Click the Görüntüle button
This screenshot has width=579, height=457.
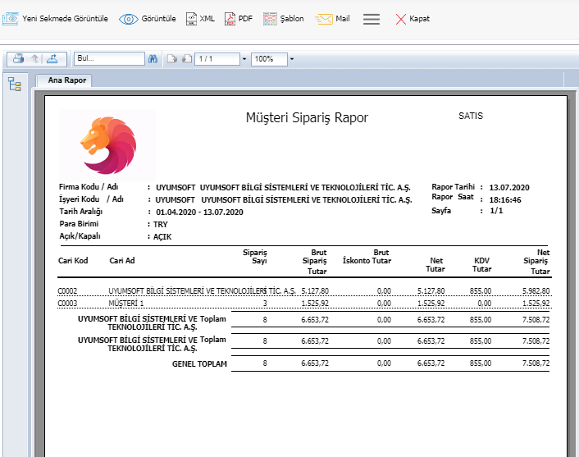pyautogui.click(x=148, y=18)
